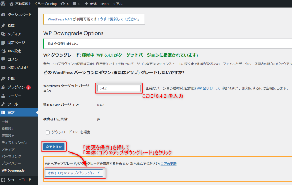
Task: Click the WP Downgrade Options heading
Action: click(73, 33)
